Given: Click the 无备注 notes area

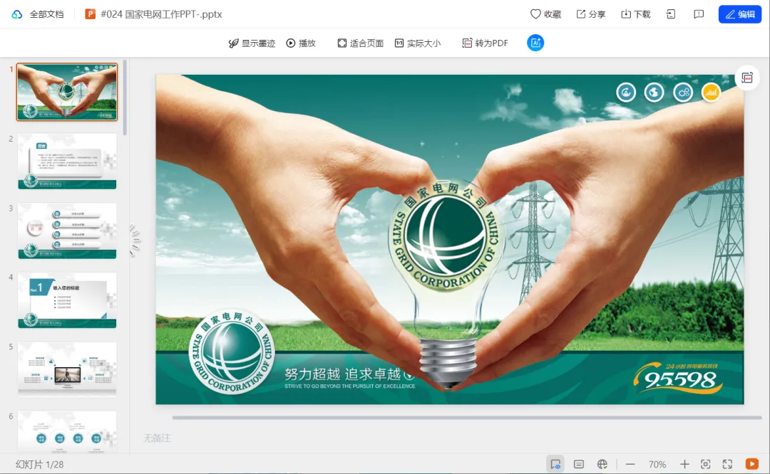Looking at the screenshot, I should tap(157, 438).
